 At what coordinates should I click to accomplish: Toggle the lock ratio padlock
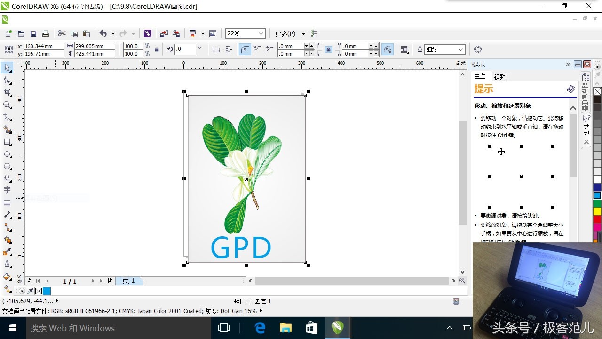[x=157, y=50]
